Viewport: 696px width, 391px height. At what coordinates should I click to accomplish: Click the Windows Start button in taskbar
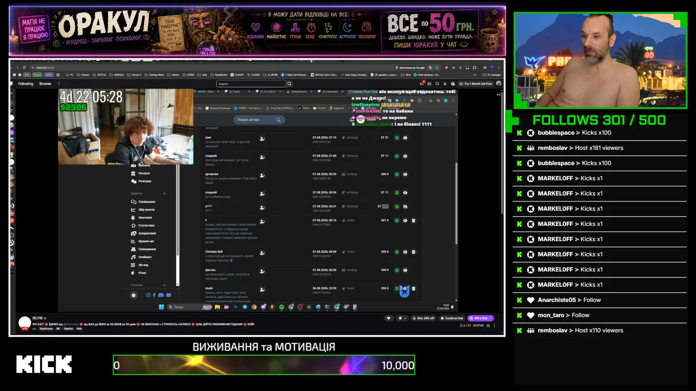[161, 307]
